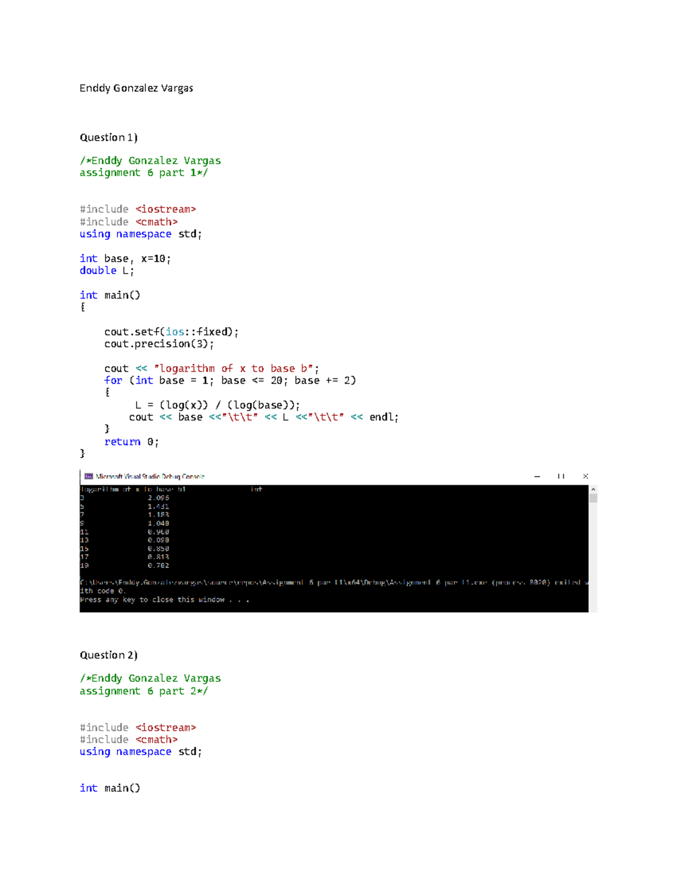This screenshot has height=876, width=677.
Task: Select the #include <cmath> directive in Question 1
Action: (x=128, y=222)
